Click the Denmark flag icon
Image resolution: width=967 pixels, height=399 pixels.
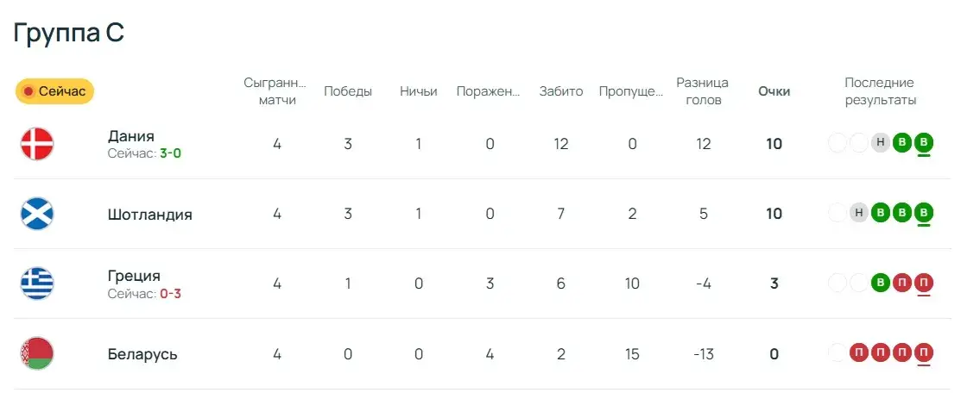pos(37,144)
